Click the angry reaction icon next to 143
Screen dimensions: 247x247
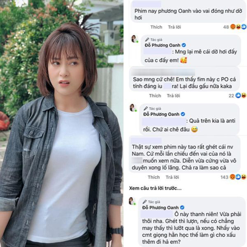[233, 177]
